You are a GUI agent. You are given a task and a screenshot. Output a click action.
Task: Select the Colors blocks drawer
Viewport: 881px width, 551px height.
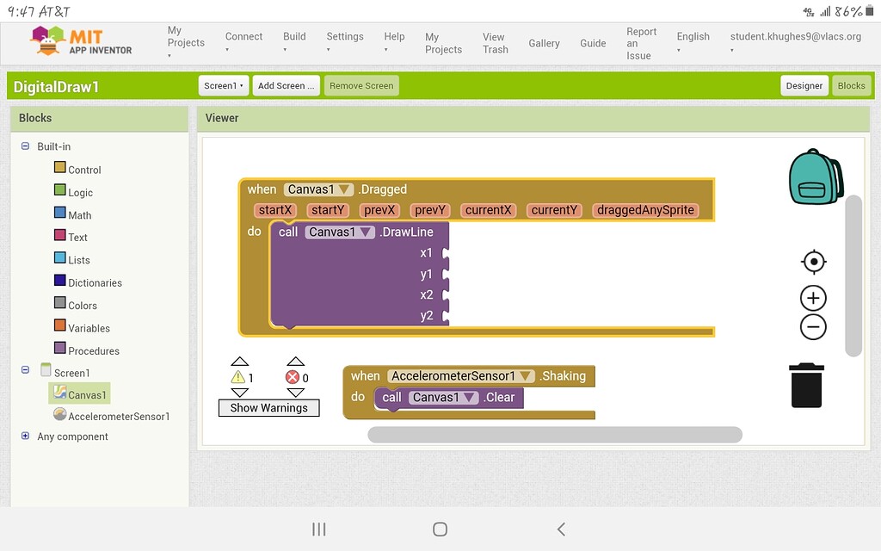pyautogui.click(x=82, y=305)
